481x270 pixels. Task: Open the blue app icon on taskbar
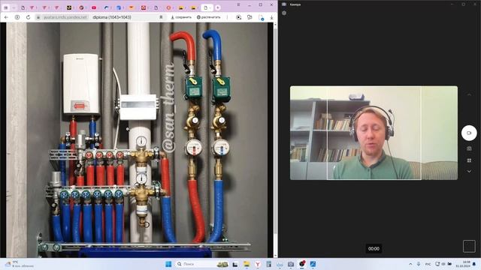click(x=313, y=264)
